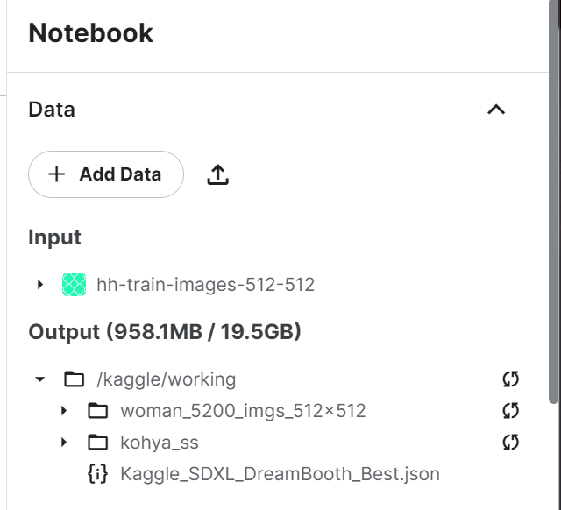Click the upload data icon
The width and height of the screenshot is (561, 510).
pos(218,174)
